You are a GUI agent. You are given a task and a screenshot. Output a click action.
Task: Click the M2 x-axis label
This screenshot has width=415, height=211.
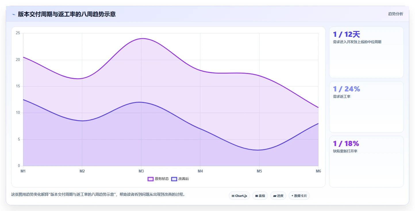pyautogui.click(x=82, y=171)
